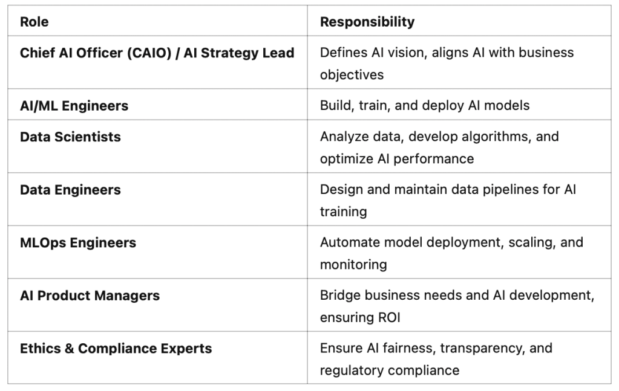Image resolution: width=619 pixels, height=391 pixels.
Task: Click the words 'regulatory compliance' in last row
Action: (x=390, y=370)
